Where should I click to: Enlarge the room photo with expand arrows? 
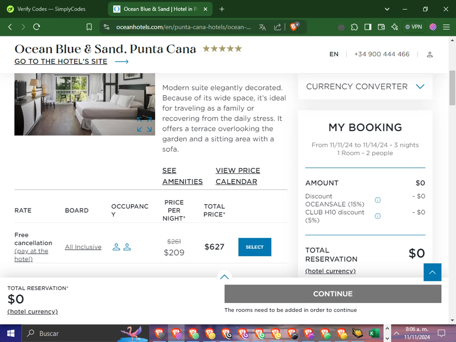point(144,124)
